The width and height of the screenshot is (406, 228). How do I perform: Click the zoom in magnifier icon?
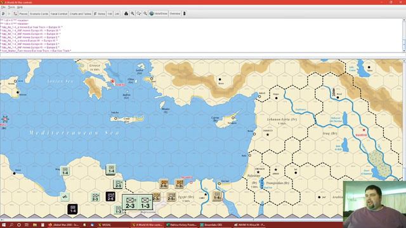pos(133,14)
